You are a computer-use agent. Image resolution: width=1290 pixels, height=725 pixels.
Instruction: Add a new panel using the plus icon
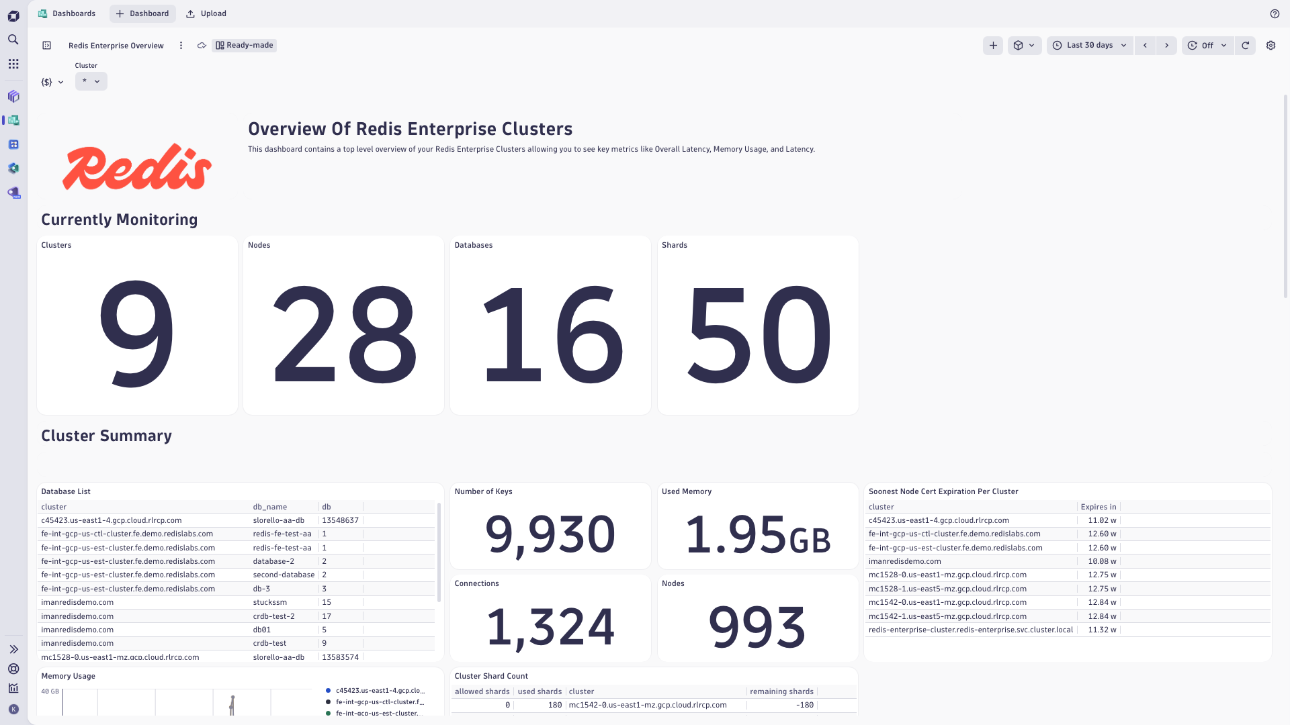tap(993, 46)
